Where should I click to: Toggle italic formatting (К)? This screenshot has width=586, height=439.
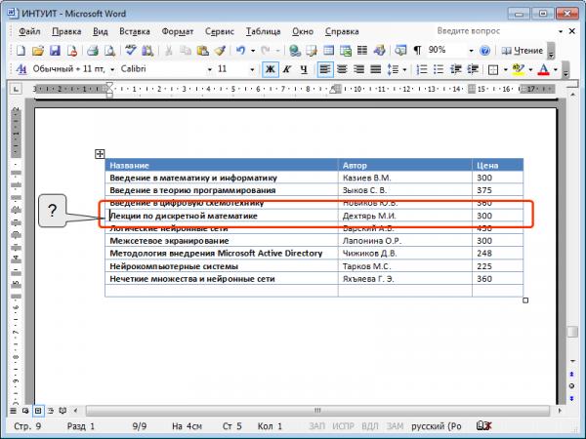(x=287, y=69)
